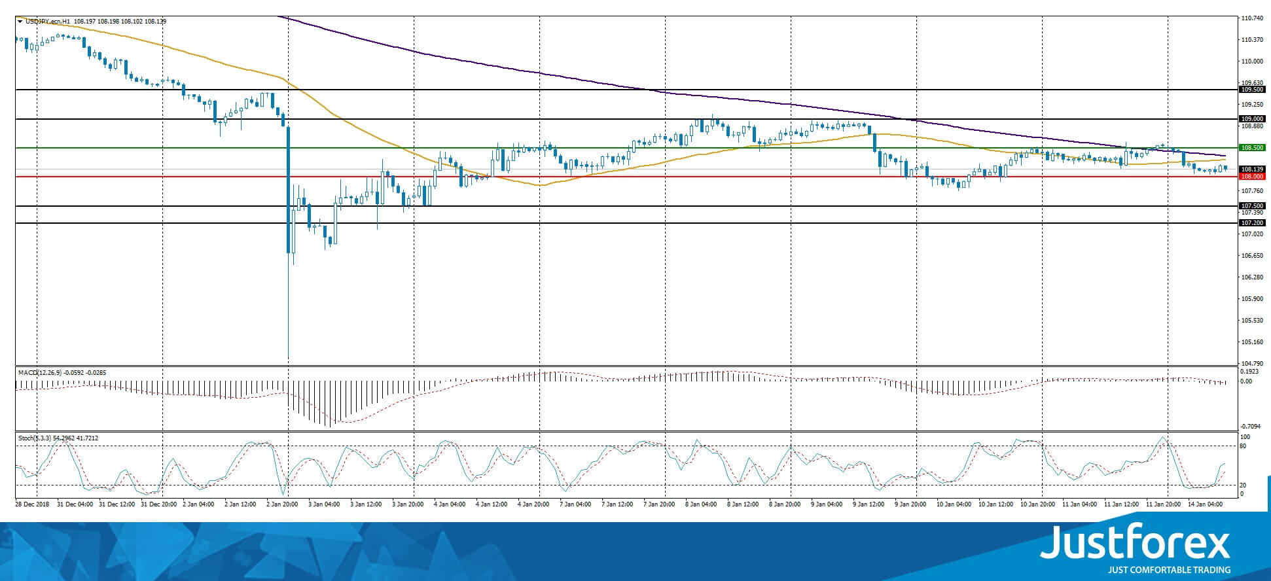Click the 100 level on Stochastic scale
The image size is (1271, 581).
pos(1245,437)
